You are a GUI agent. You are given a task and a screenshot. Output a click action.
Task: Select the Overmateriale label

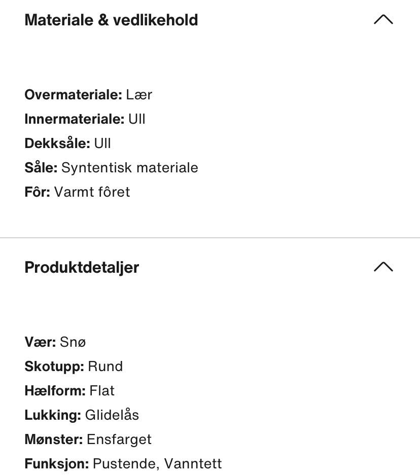click(x=73, y=95)
